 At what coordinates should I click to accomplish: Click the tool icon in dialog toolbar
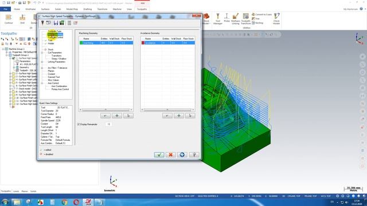[x=42, y=23]
